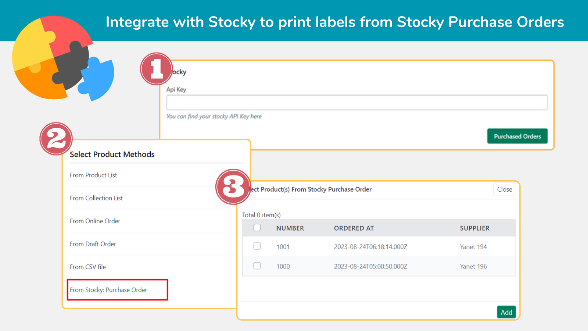Click inside the Api Key input field
The image size is (588, 331).
click(356, 102)
